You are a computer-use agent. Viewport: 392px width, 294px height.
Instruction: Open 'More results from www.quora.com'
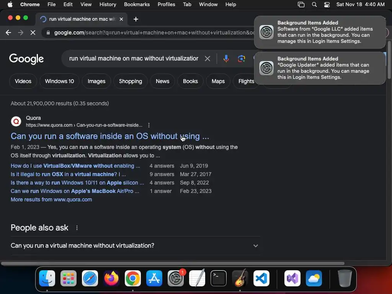click(x=51, y=199)
